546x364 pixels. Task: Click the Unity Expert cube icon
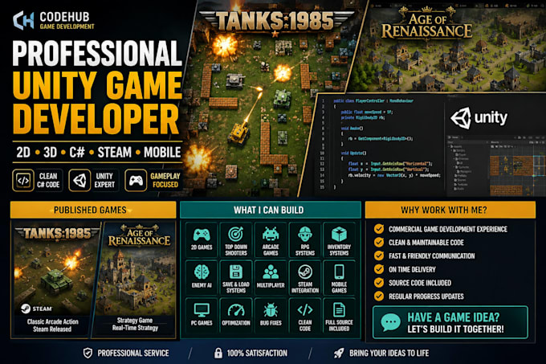point(79,181)
